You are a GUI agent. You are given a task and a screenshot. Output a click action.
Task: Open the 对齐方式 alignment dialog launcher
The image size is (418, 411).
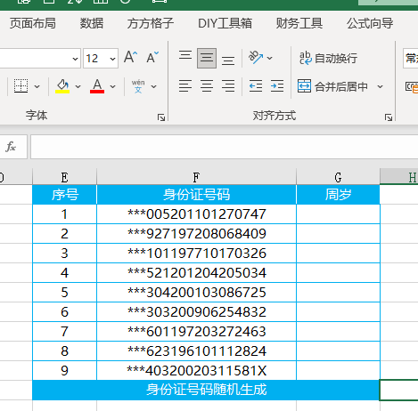point(389,117)
